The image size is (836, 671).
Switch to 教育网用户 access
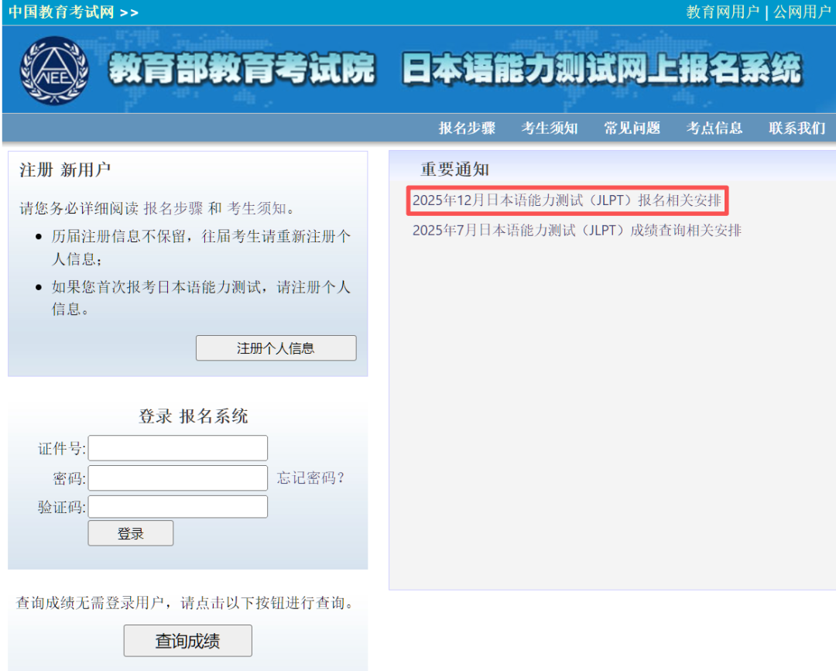coord(722,12)
